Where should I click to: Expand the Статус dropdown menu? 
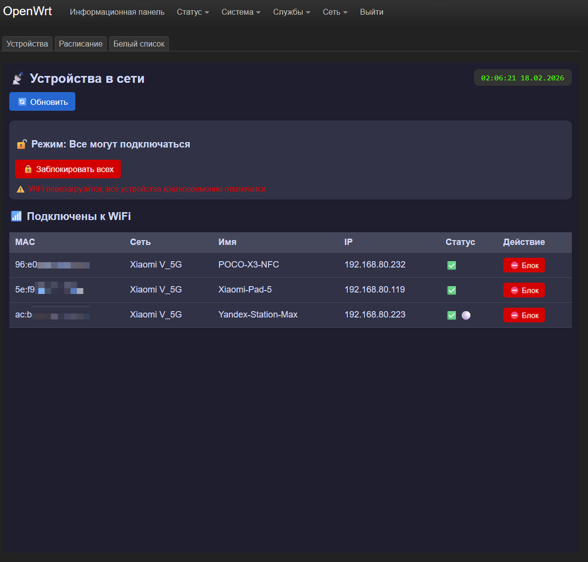pos(193,12)
